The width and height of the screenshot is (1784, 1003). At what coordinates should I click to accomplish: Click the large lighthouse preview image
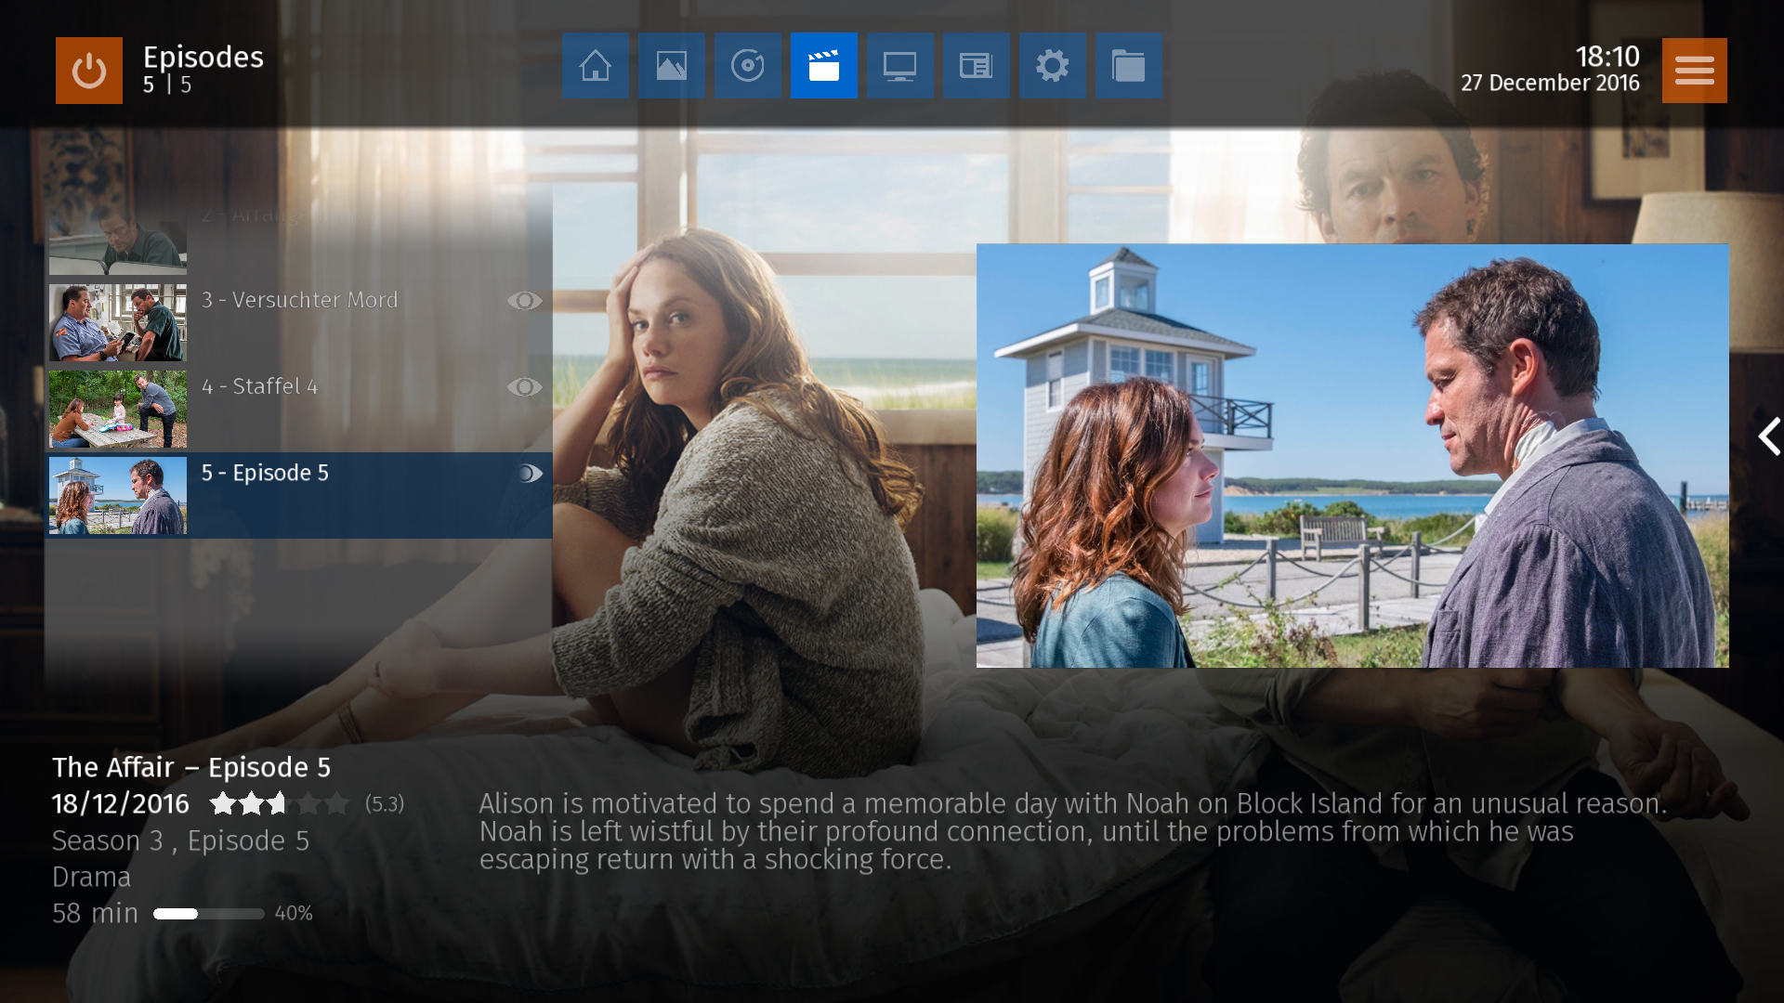pyautogui.click(x=1353, y=456)
